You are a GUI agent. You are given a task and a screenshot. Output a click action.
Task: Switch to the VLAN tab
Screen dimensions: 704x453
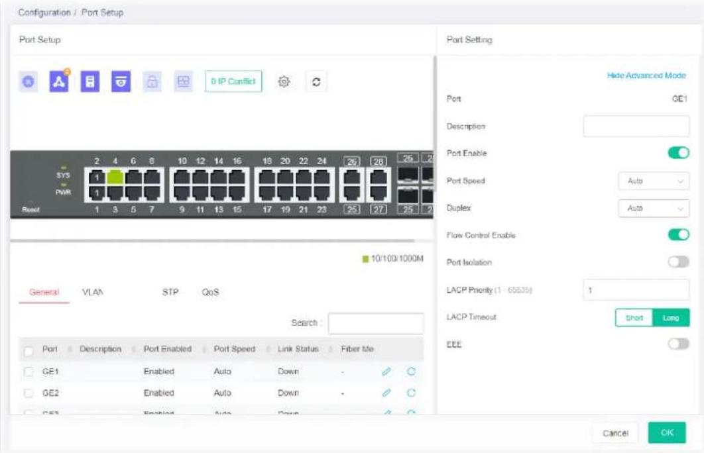pyautogui.click(x=93, y=292)
